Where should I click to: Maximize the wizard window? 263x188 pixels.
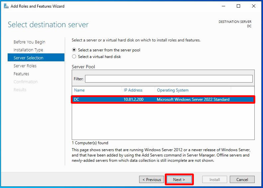tap(238, 6)
